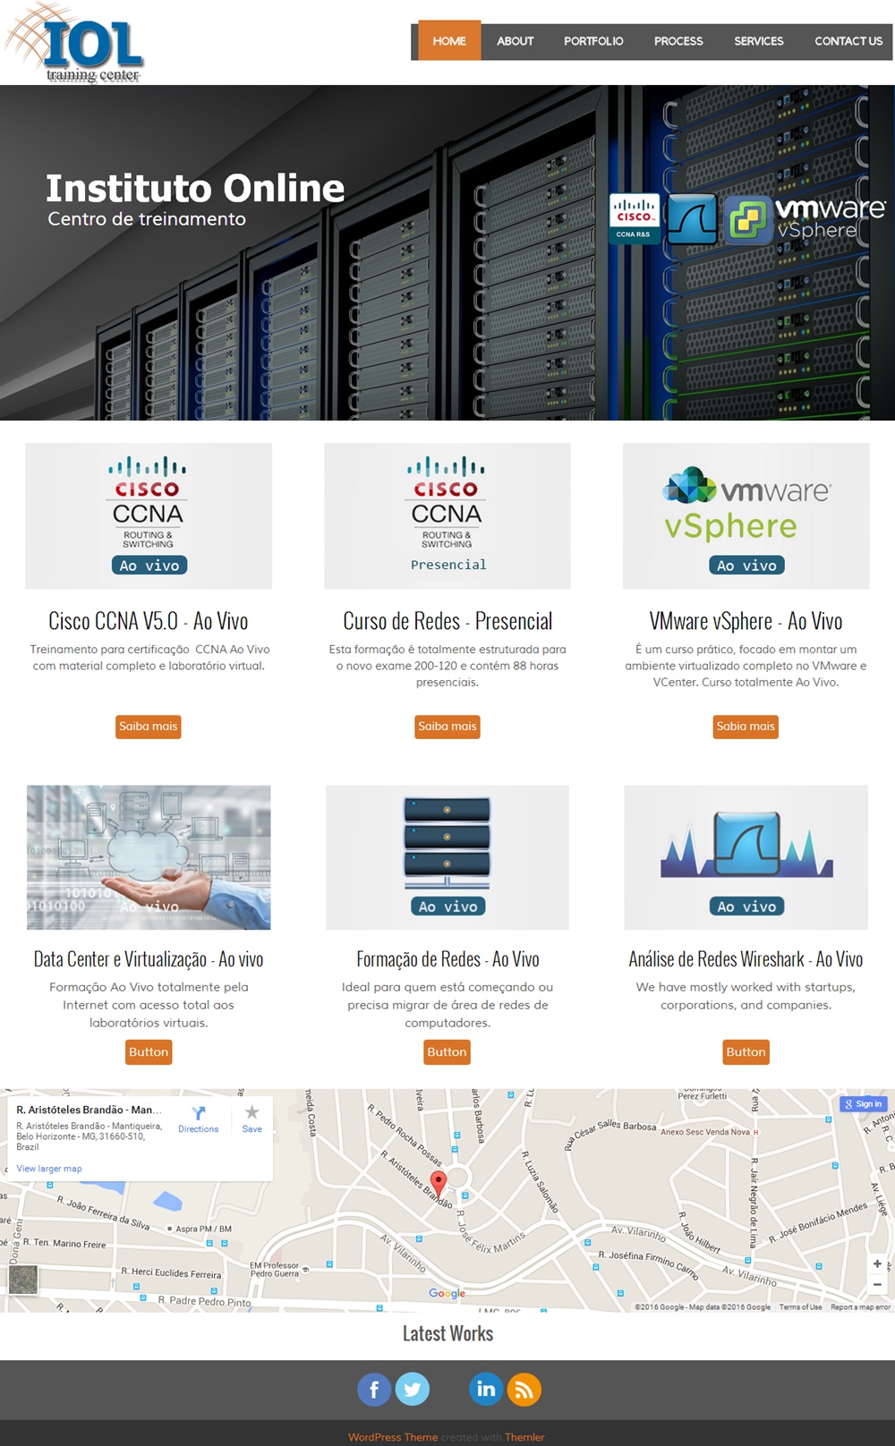Click the Centro de treinamento banner subtitle
Image resolution: width=895 pixels, height=1446 pixels.
(x=147, y=219)
